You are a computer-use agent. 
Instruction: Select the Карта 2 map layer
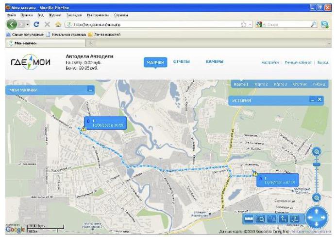[x=261, y=85]
